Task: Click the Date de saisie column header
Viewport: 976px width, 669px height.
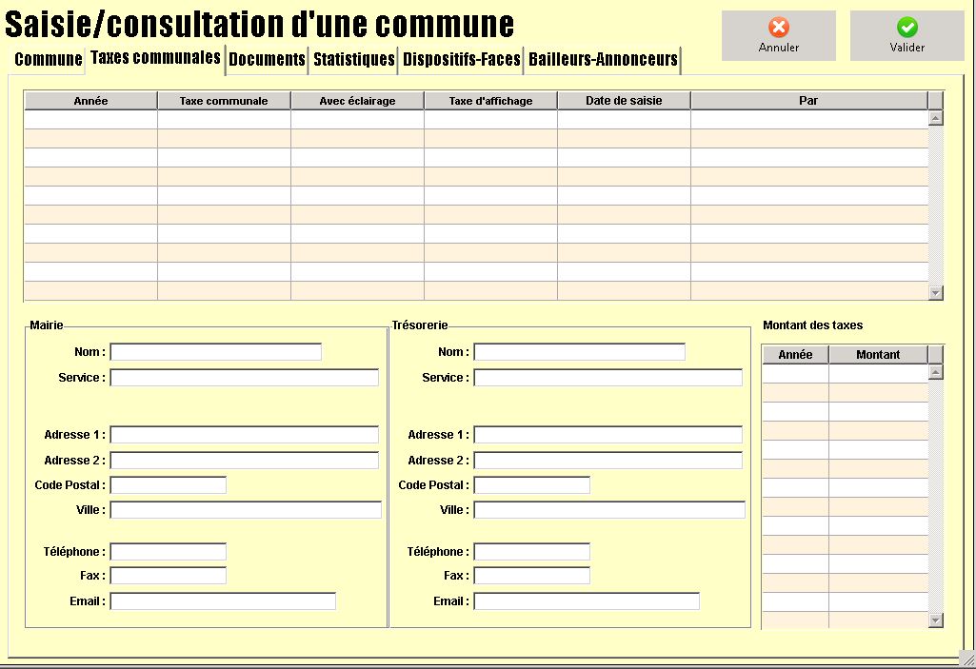Action: point(624,101)
